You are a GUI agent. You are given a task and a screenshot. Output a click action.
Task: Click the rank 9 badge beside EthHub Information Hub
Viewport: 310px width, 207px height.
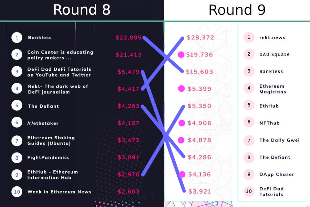[17, 175]
